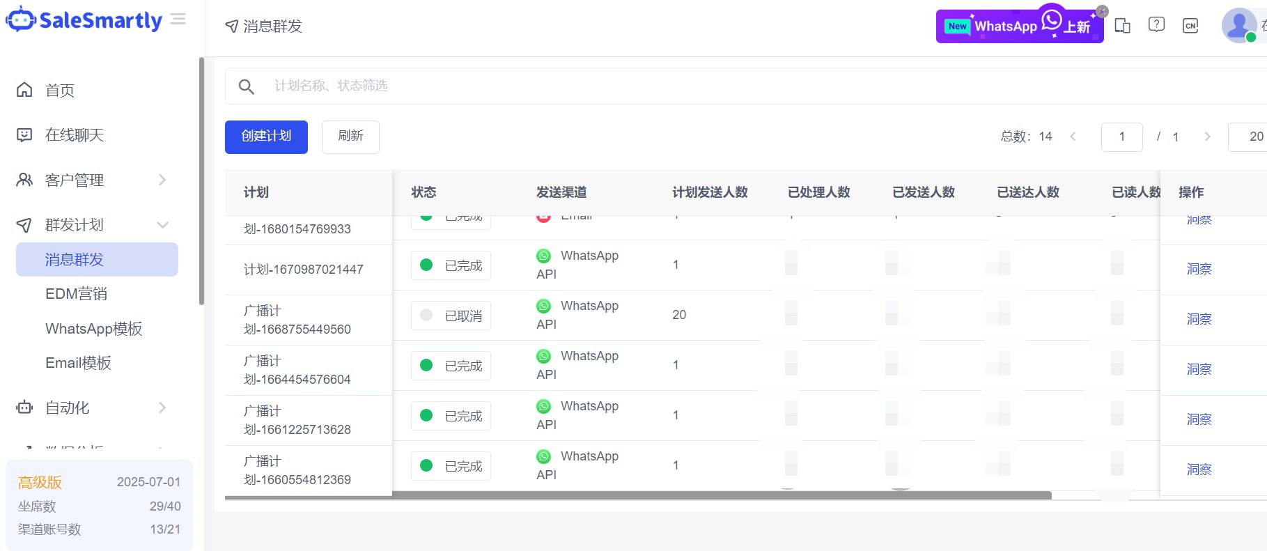Click the 计划 column header

click(x=256, y=192)
